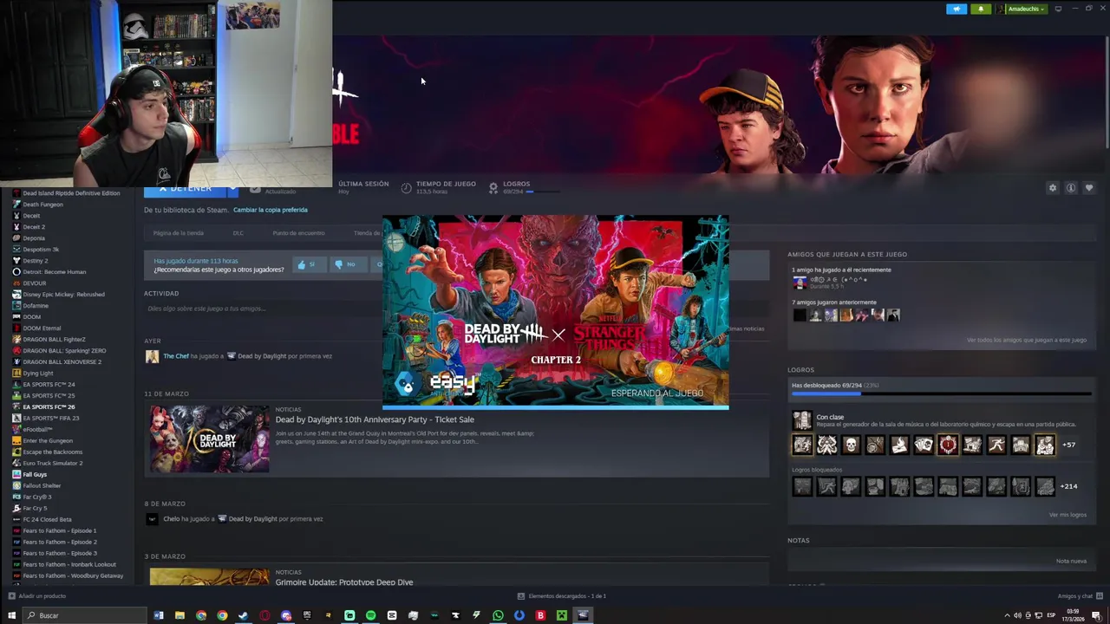Select Fall Guys in library list
This screenshot has width=1110, height=624.
click(x=35, y=475)
